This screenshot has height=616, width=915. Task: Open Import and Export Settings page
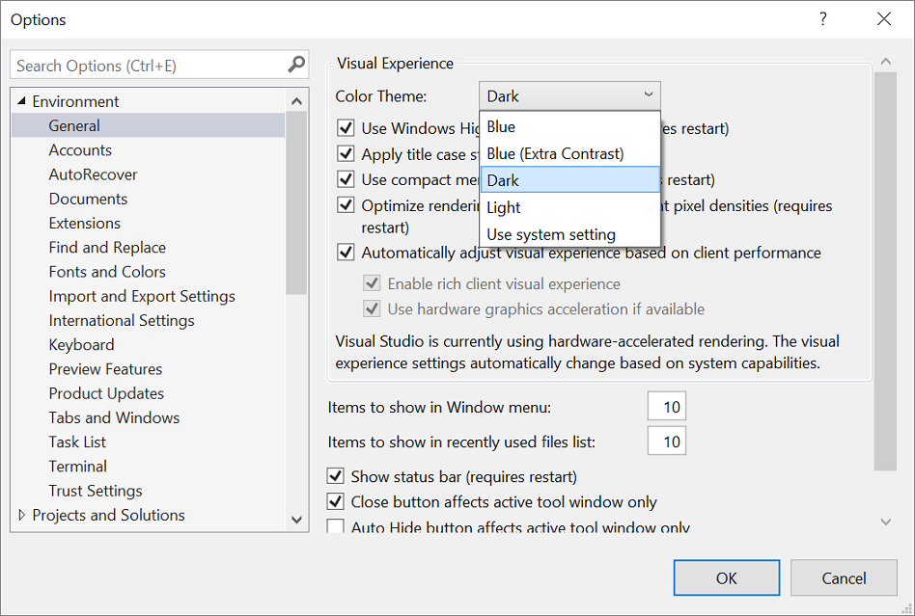142,295
